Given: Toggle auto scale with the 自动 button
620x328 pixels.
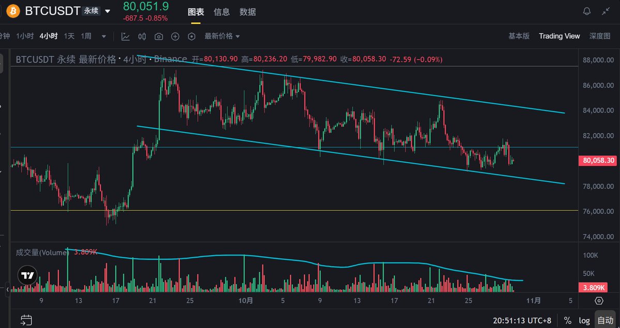Looking at the screenshot, I should click(604, 320).
